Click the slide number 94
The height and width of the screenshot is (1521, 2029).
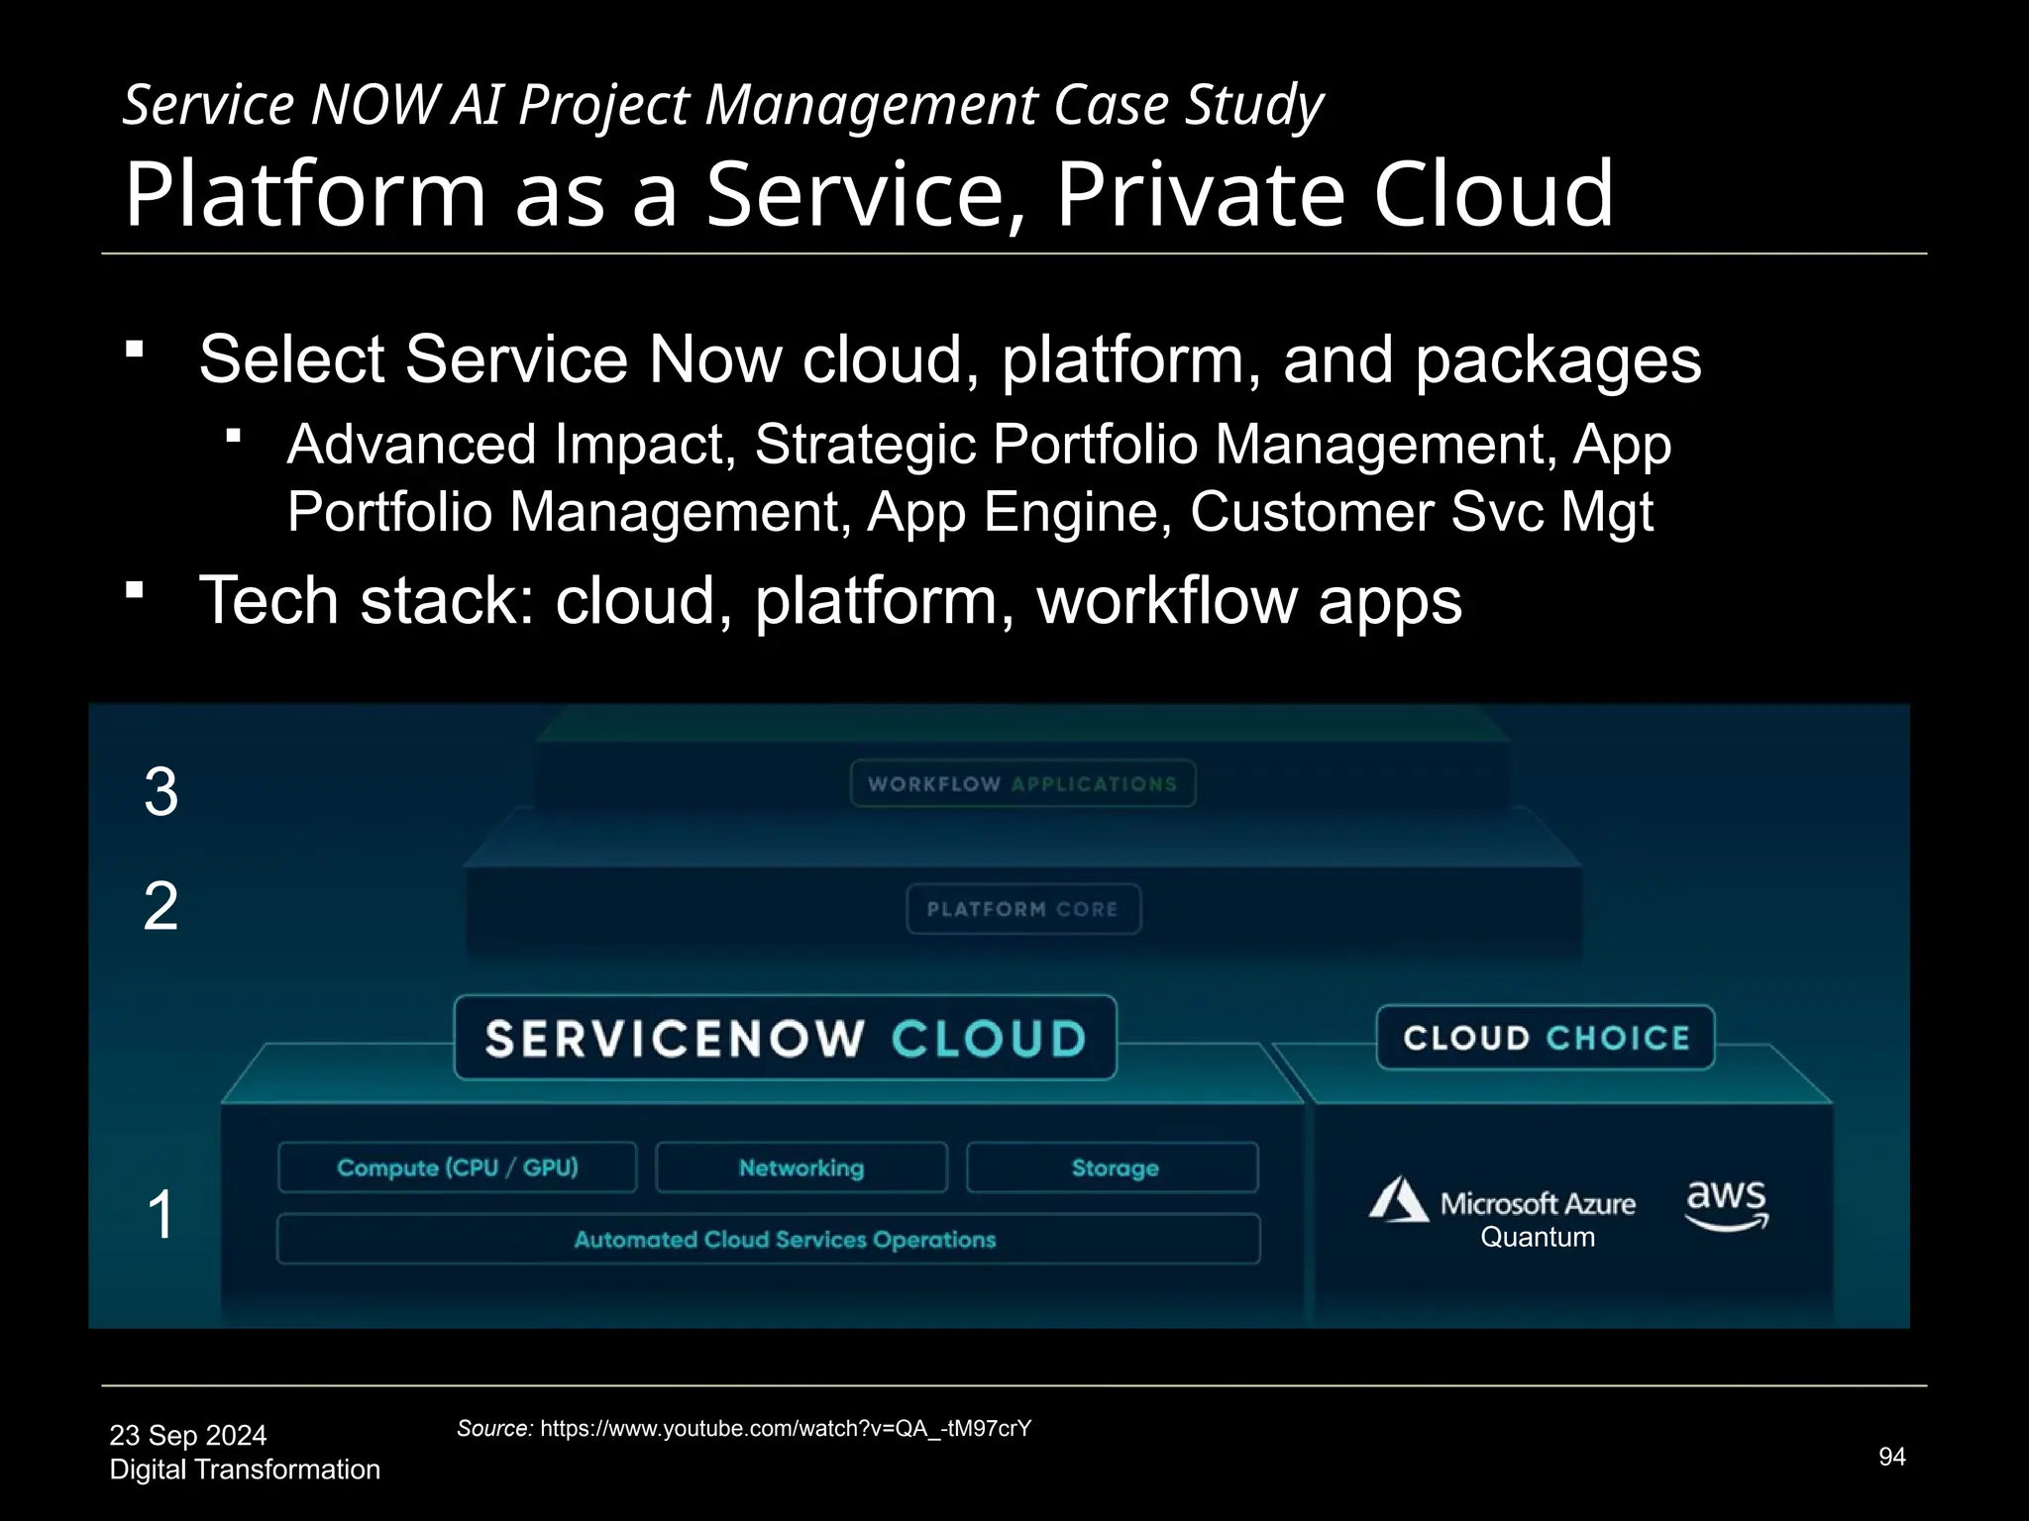click(1892, 1456)
